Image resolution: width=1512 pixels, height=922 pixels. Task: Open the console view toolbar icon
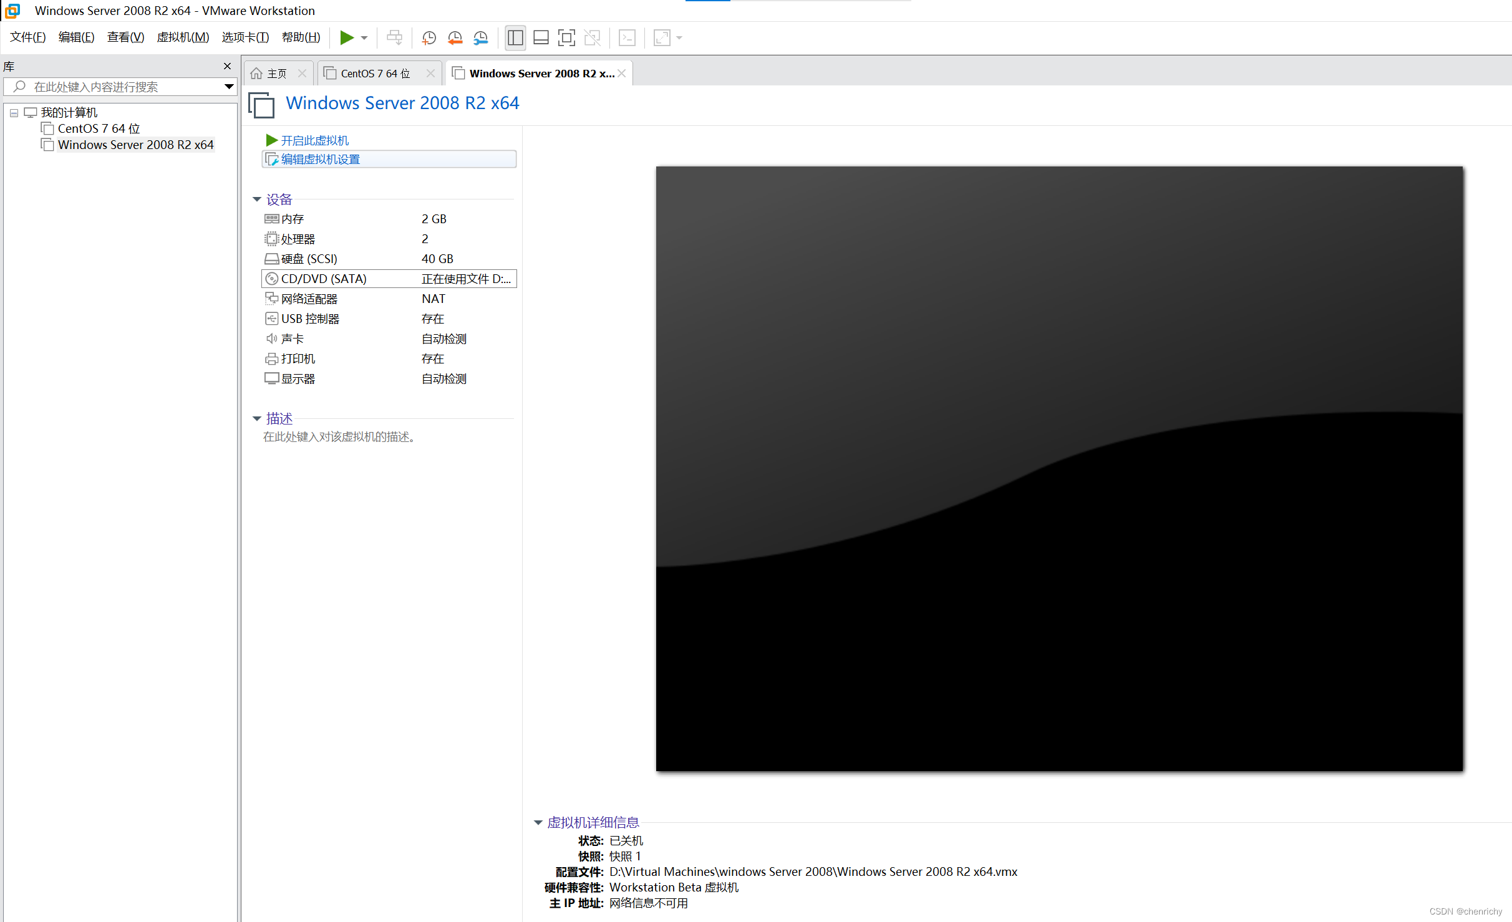pyautogui.click(x=627, y=38)
